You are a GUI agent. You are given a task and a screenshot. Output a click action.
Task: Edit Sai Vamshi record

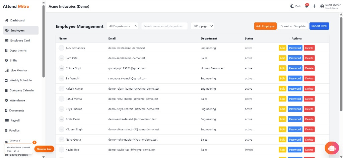click(x=282, y=78)
